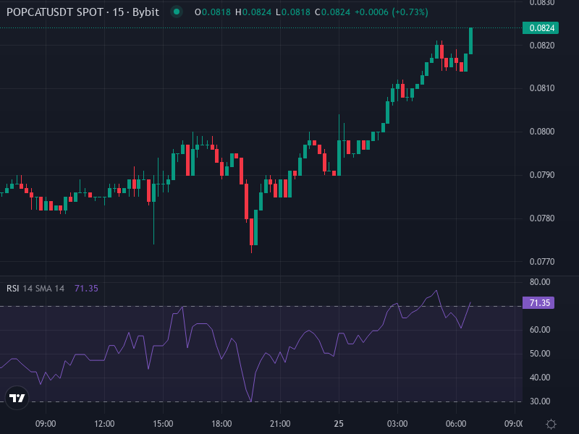Click the TradingView logo in the bottom corner
This screenshot has width=579, height=434.
pos(17,398)
